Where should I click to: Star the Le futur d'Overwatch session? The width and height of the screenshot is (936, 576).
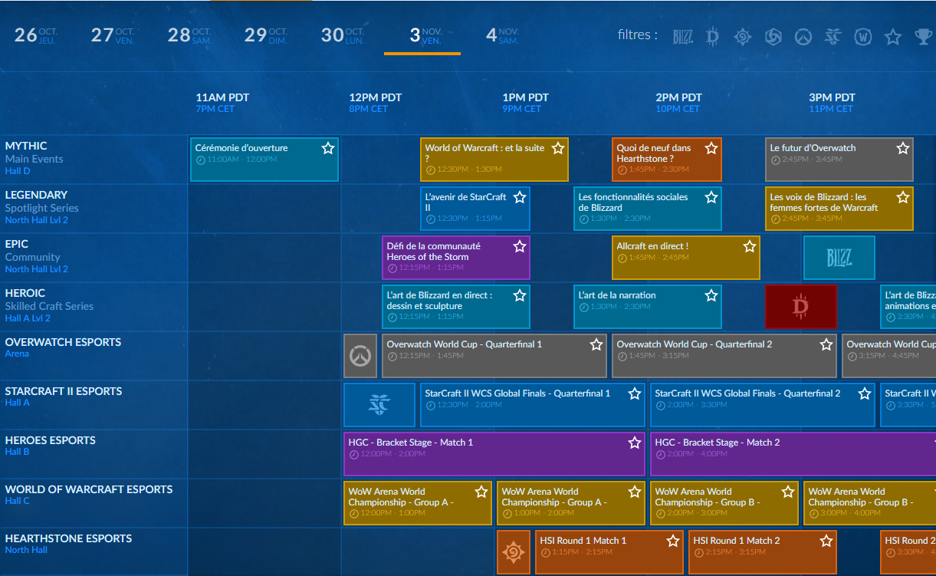click(x=903, y=148)
